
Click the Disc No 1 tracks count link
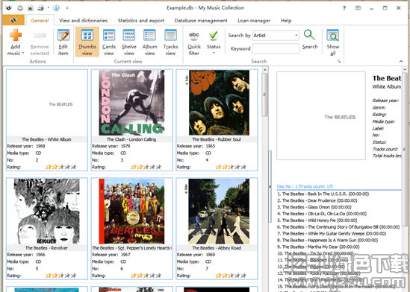tap(305, 186)
